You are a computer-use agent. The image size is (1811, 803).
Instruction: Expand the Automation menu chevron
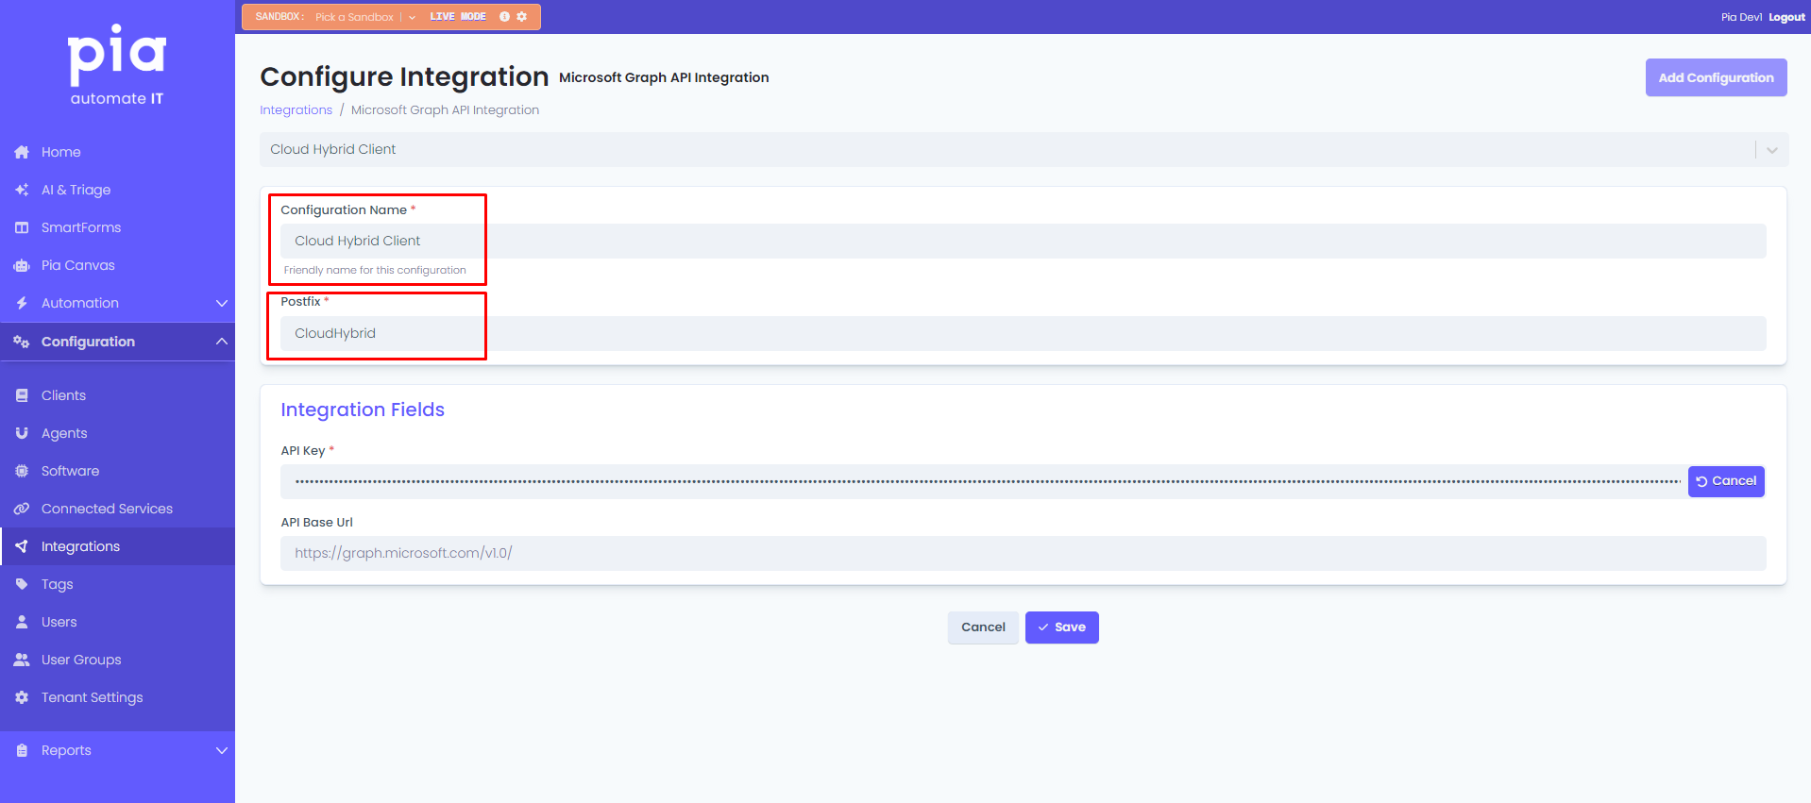pyautogui.click(x=222, y=303)
